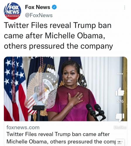This screenshot has width=131, height=146.
Task: Open the @FoxNews handle link
Action: [39, 15]
